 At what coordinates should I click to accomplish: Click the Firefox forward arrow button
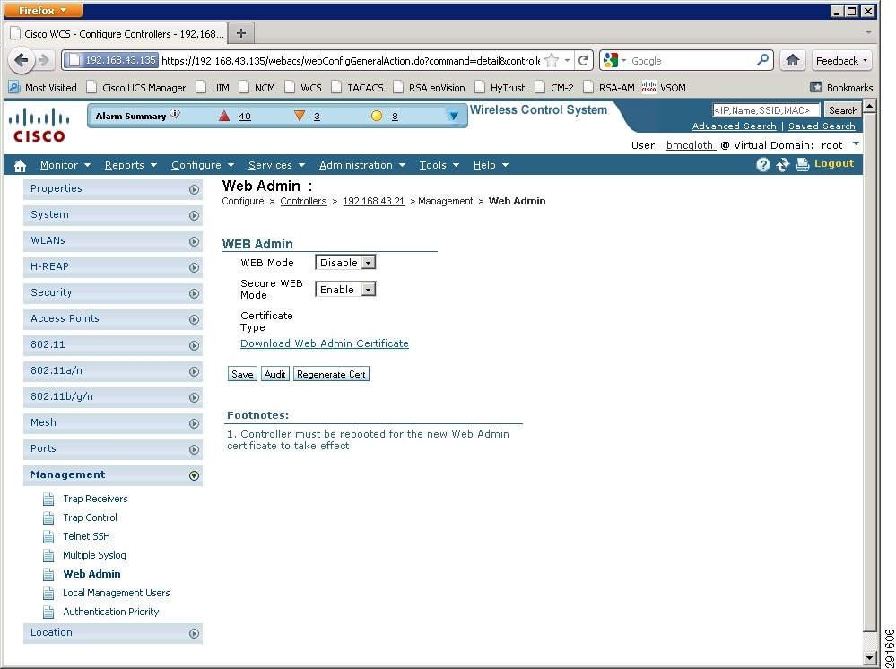coord(43,60)
